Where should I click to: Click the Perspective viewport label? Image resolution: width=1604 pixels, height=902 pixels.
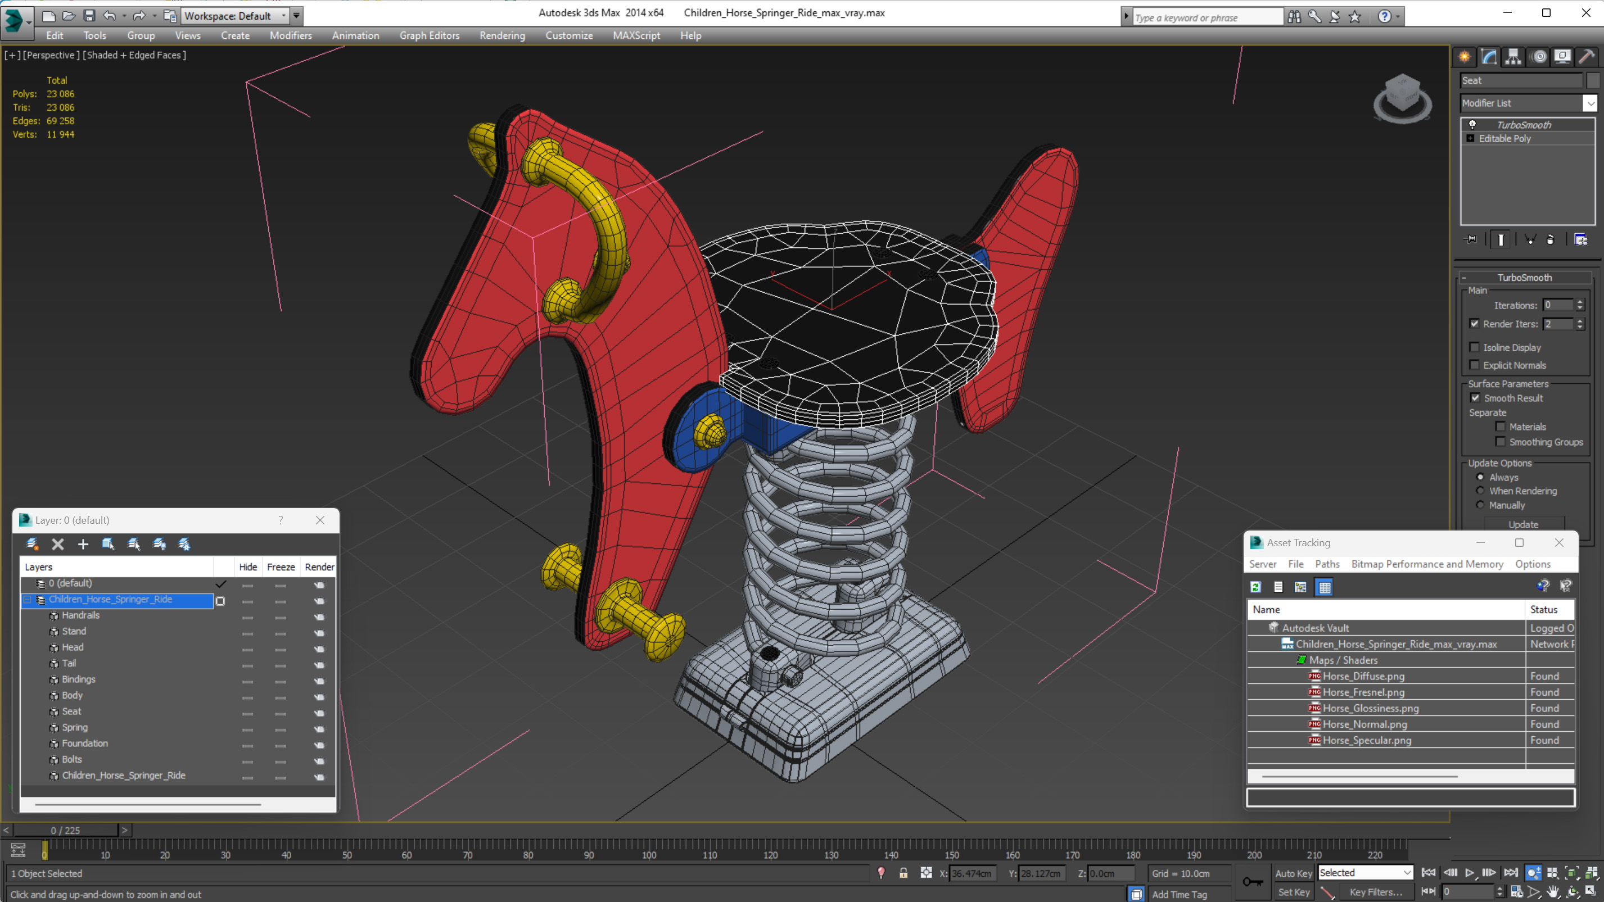[x=51, y=55]
